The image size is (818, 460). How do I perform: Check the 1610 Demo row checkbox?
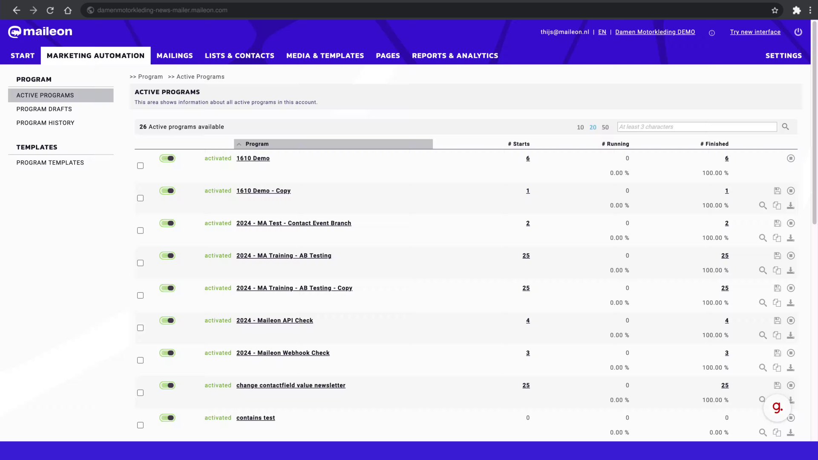pos(140,166)
